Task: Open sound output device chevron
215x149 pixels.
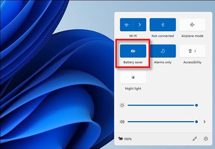Action: (x=204, y=121)
